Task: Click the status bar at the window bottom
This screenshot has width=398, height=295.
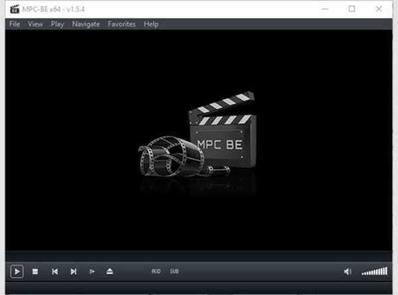Action: click(199, 288)
